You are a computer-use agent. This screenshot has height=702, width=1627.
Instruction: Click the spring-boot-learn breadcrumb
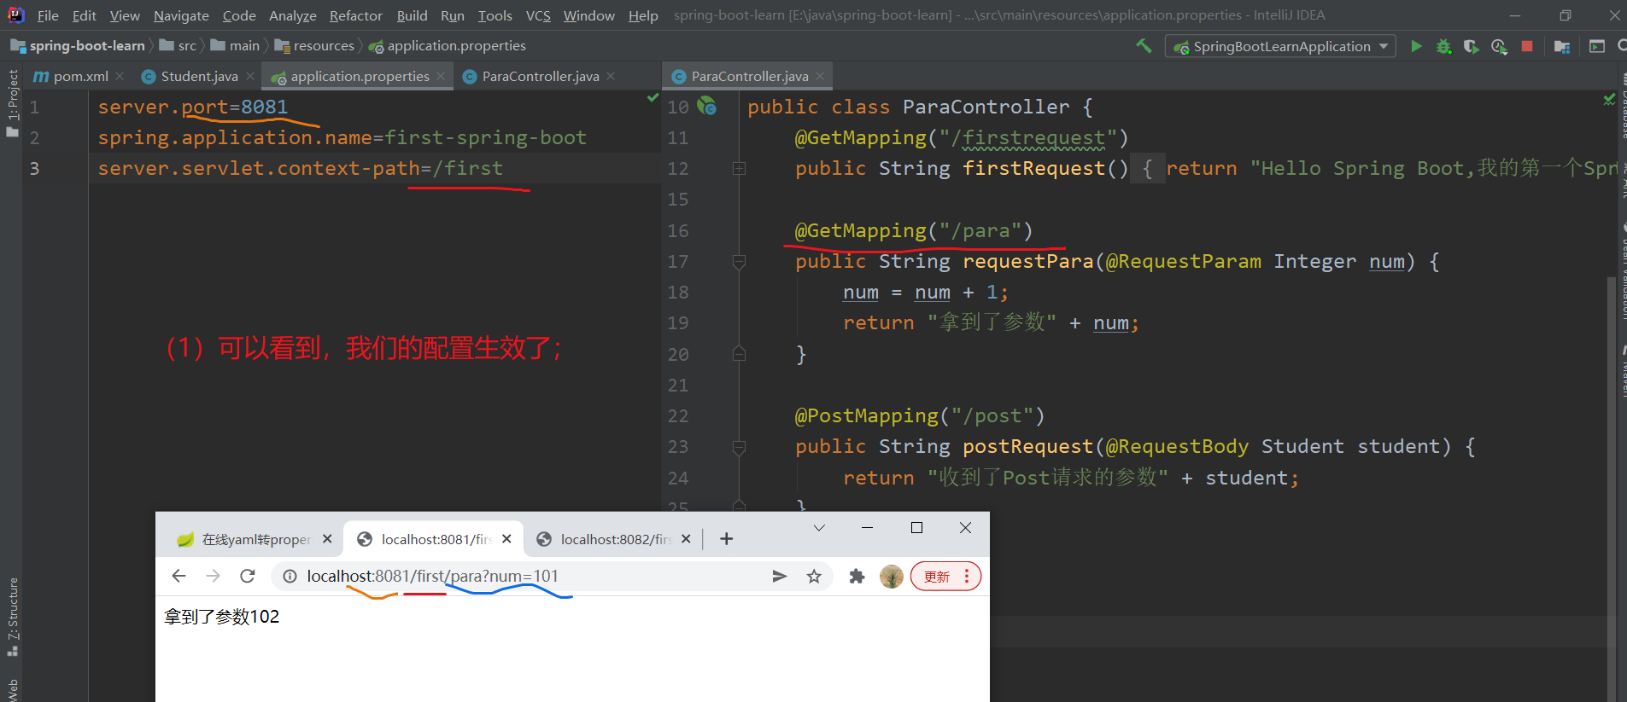[x=78, y=46]
